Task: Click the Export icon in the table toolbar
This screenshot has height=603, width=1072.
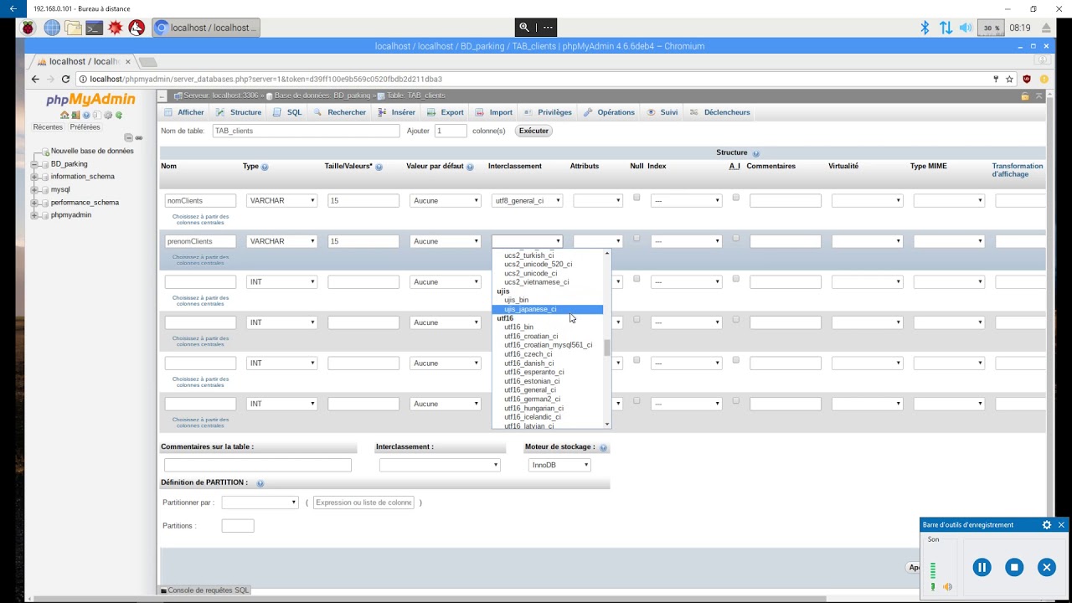Action: pos(430,112)
